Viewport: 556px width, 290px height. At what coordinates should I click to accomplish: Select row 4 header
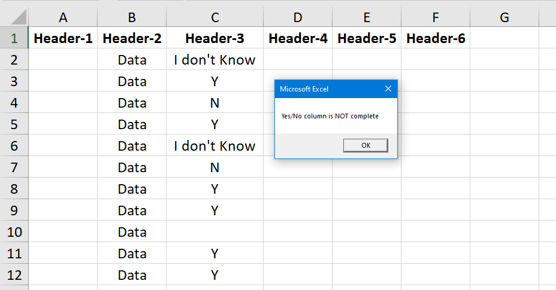14,103
